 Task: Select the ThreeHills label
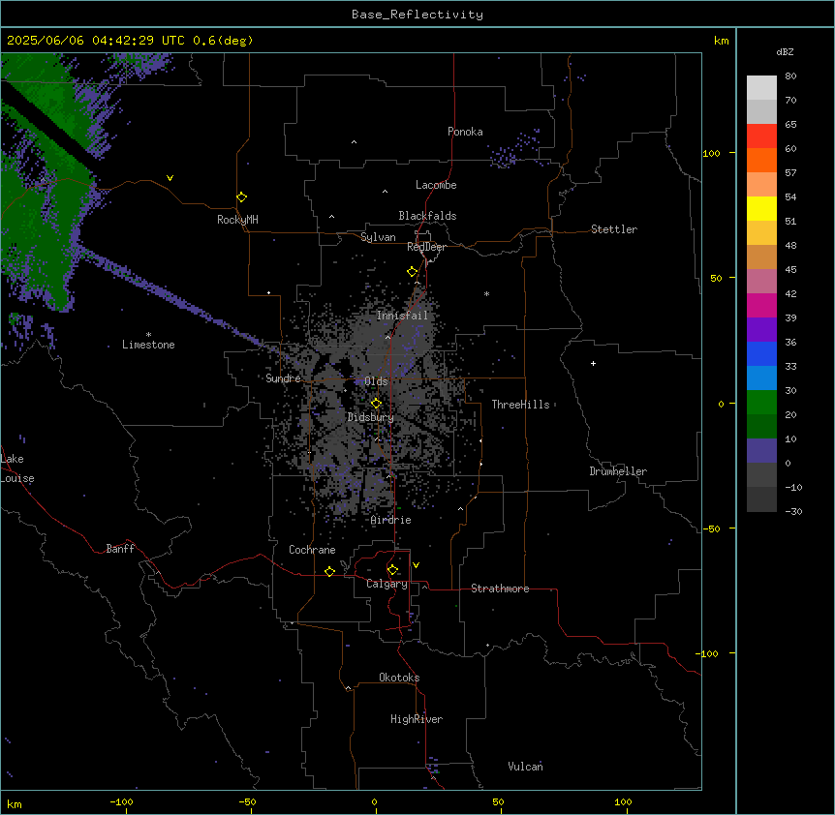[520, 405]
